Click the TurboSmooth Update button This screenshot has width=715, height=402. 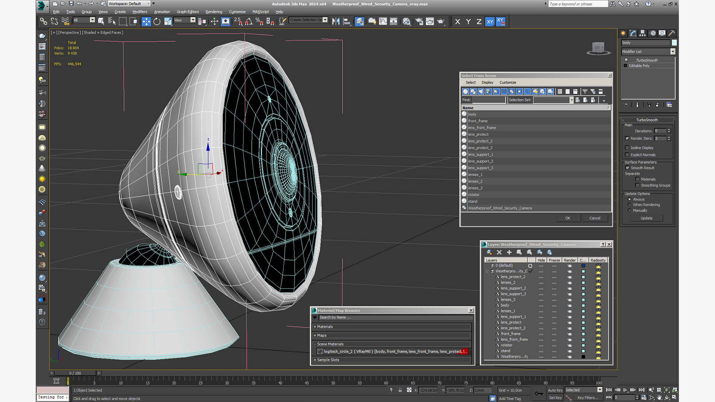tap(646, 218)
